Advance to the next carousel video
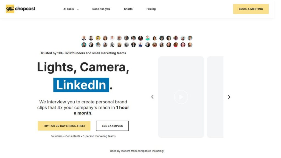 coord(229,97)
